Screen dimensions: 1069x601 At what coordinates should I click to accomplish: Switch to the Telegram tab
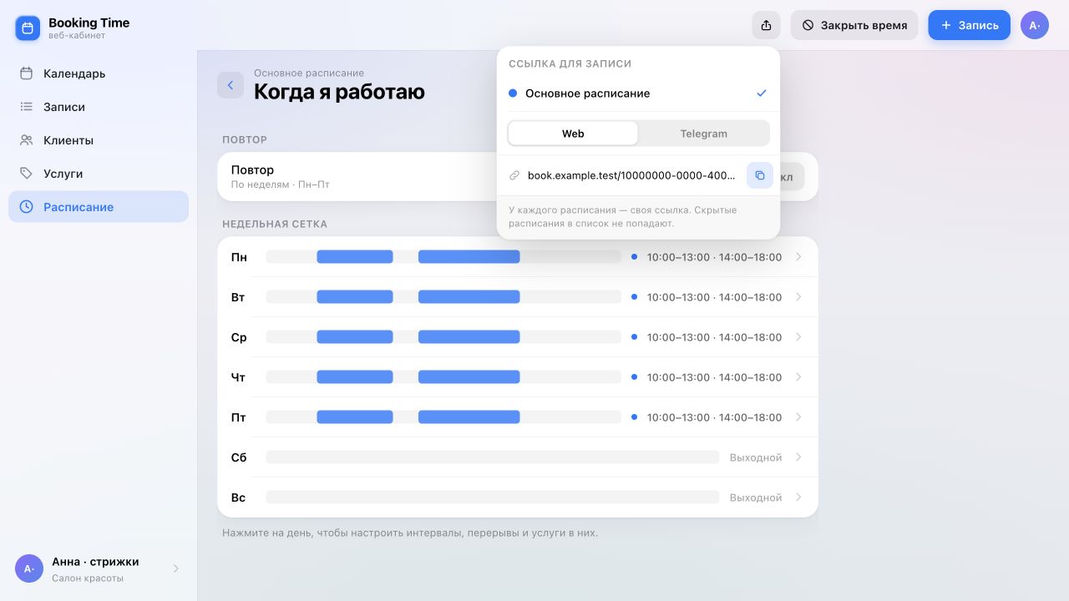[x=703, y=134]
